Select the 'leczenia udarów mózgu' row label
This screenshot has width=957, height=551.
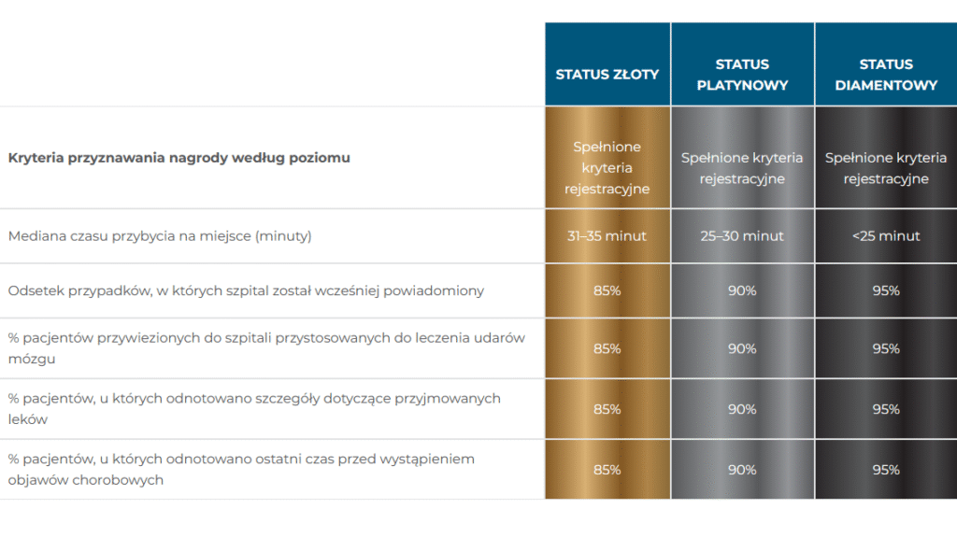[266, 348]
